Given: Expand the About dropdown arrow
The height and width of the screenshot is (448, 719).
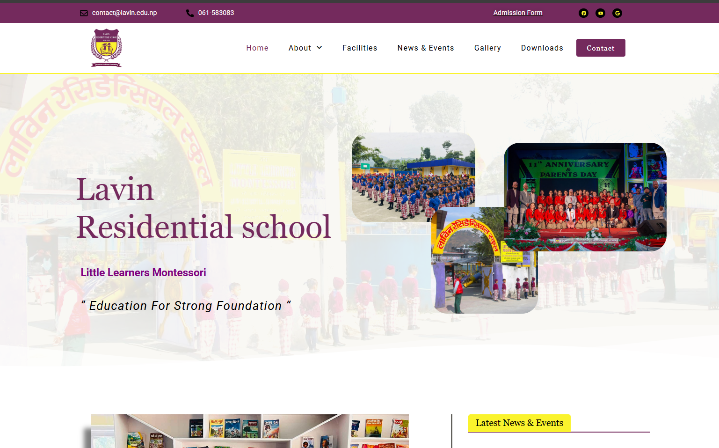Looking at the screenshot, I should pos(320,48).
